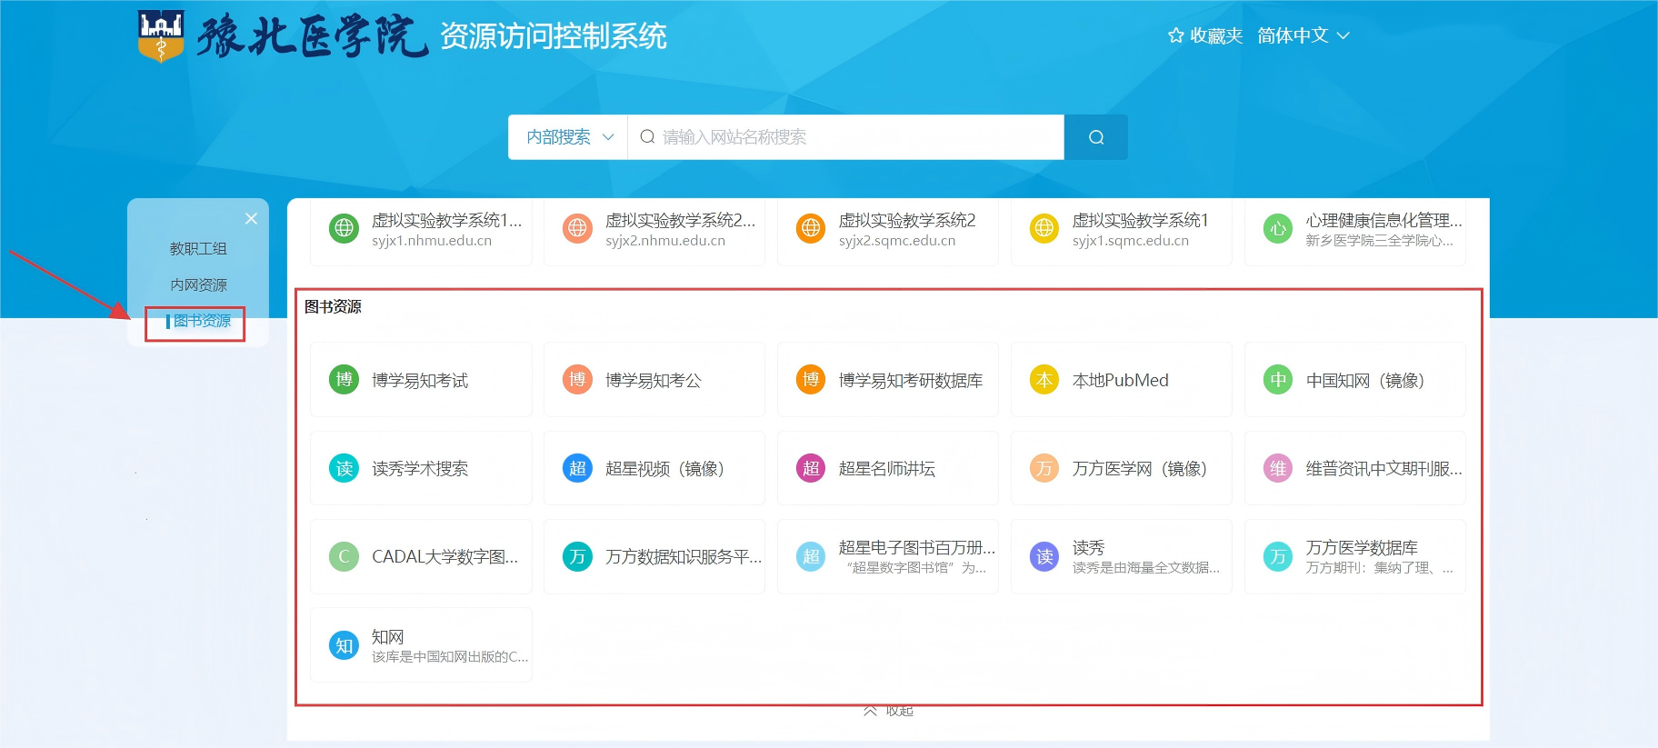Open the CADAL大学数字图 resource card

tap(421, 556)
